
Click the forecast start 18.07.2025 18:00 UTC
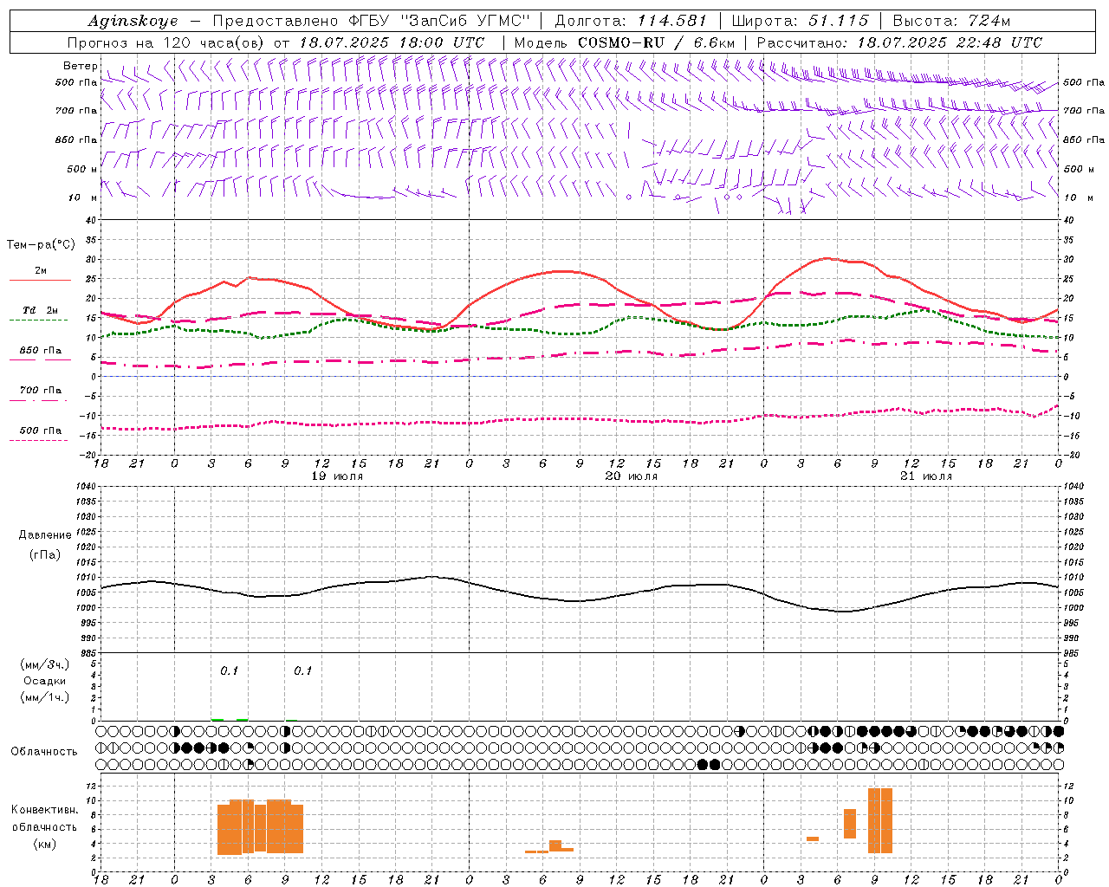click(392, 42)
